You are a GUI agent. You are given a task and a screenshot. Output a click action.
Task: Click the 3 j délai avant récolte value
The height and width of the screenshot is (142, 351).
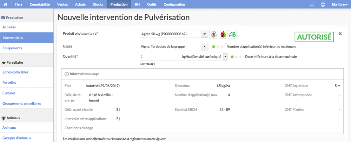pyautogui.click(x=118, y=109)
